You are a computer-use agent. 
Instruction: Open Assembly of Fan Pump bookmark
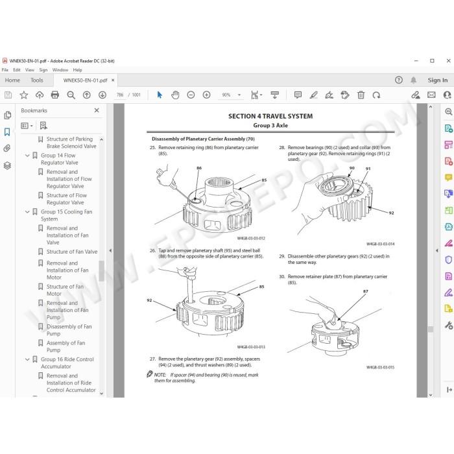click(66, 346)
